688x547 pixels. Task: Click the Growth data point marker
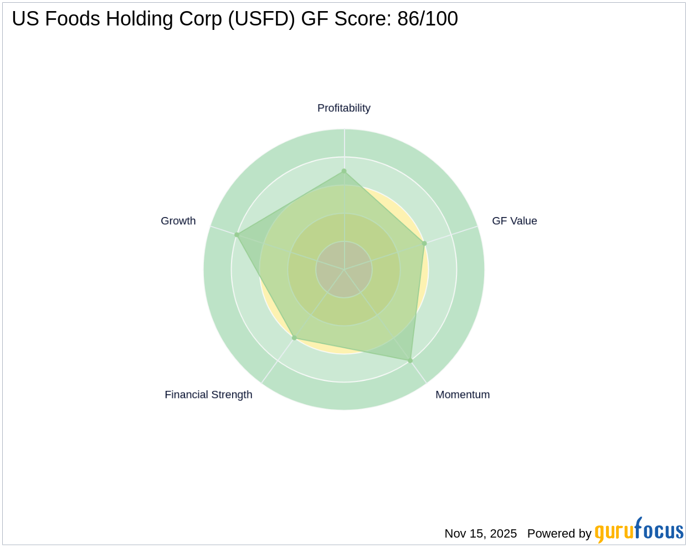(237, 235)
